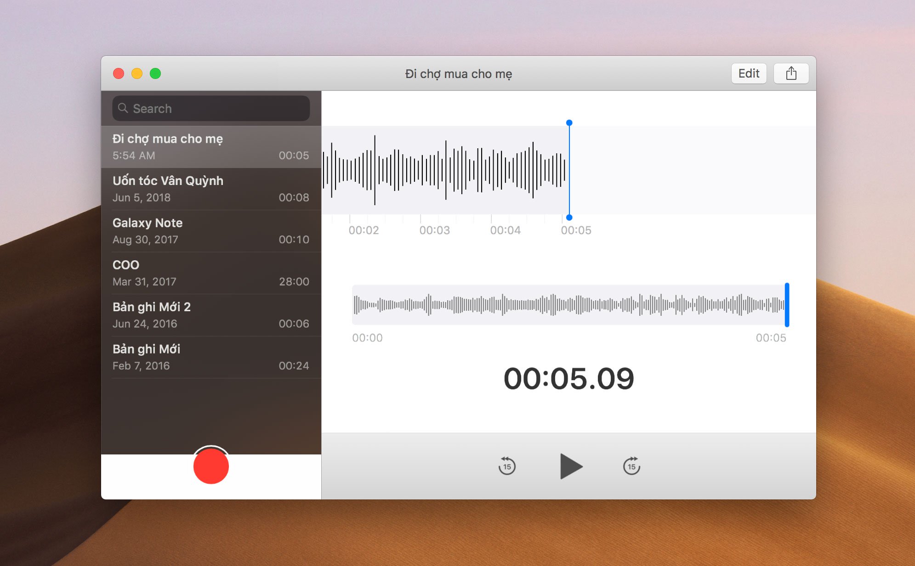Viewport: 915px width, 566px height.
Task: Click the share icon in title bar
Action: click(x=791, y=73)
